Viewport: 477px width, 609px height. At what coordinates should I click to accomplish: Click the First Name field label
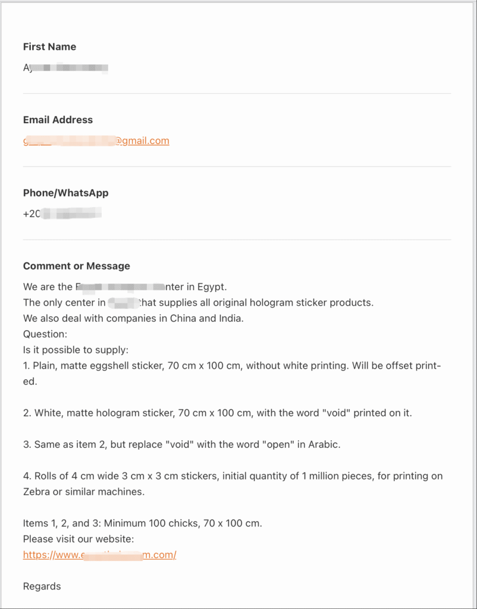50,46
